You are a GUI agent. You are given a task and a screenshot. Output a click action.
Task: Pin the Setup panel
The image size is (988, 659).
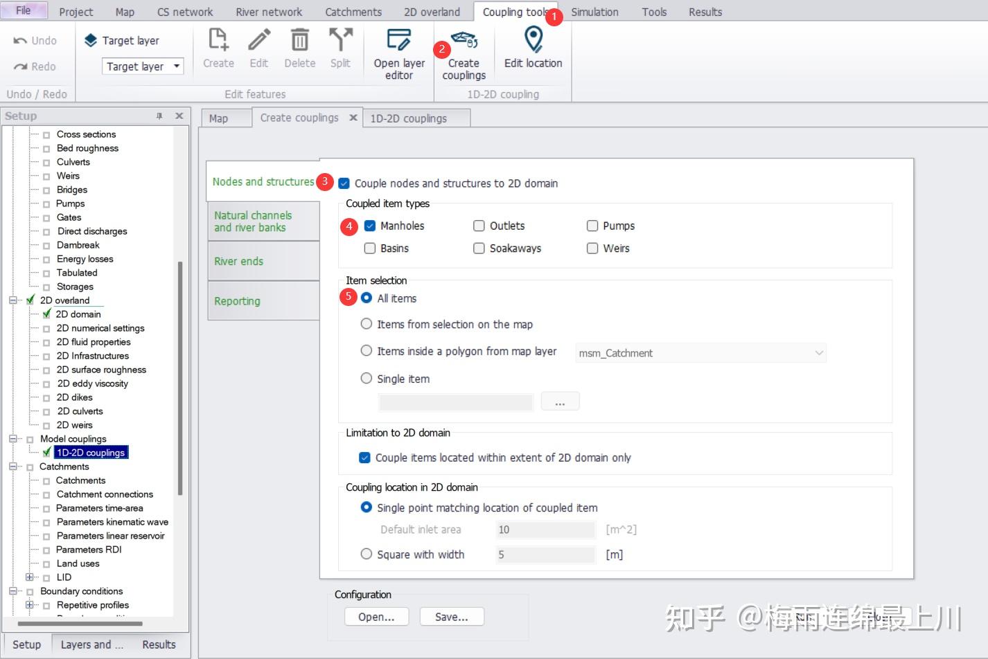159,116
